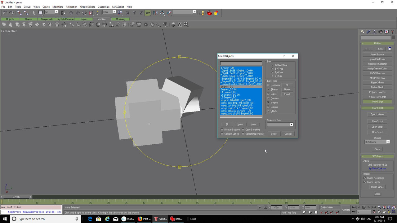397x223 pixels.
Task: Choose By Type sort option
Action: click(273, 69)
